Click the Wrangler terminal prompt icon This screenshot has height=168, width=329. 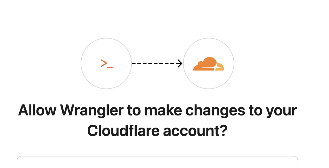pyautogui.click(x=107, y=63)
